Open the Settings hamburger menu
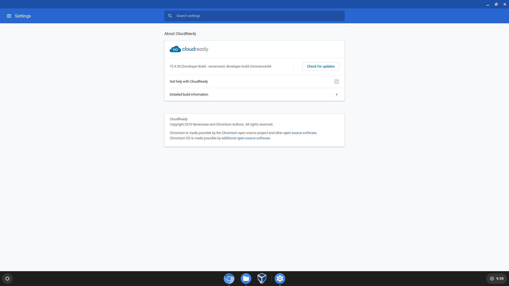This screenshot has width=509, height=286. (9, 16)
